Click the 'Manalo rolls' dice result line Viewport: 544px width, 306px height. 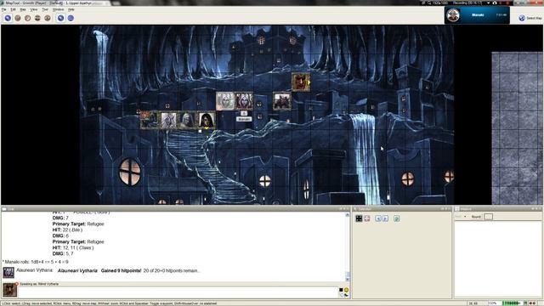pyautogui.click(x=36, y=262)
